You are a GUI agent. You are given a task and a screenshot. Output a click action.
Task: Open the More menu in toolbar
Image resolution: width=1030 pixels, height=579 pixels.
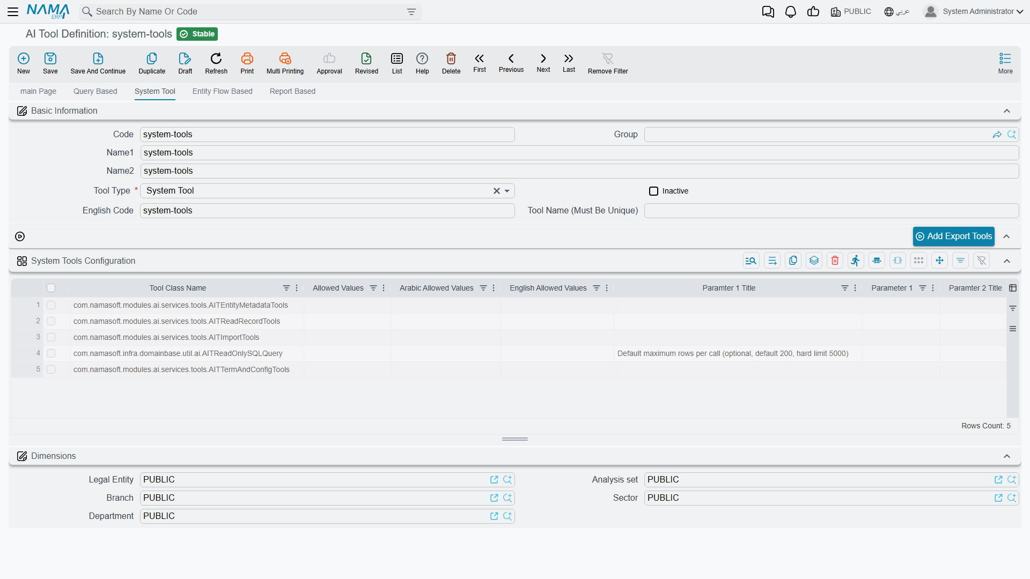(1005, 63)
